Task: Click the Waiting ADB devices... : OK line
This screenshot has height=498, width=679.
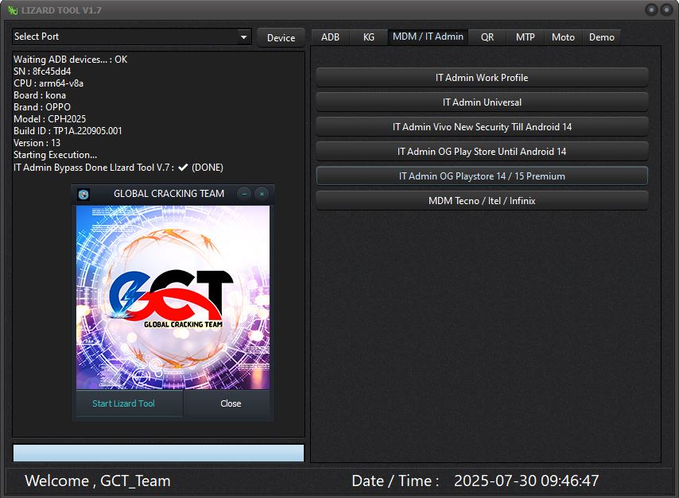Action: click(70, 60)
